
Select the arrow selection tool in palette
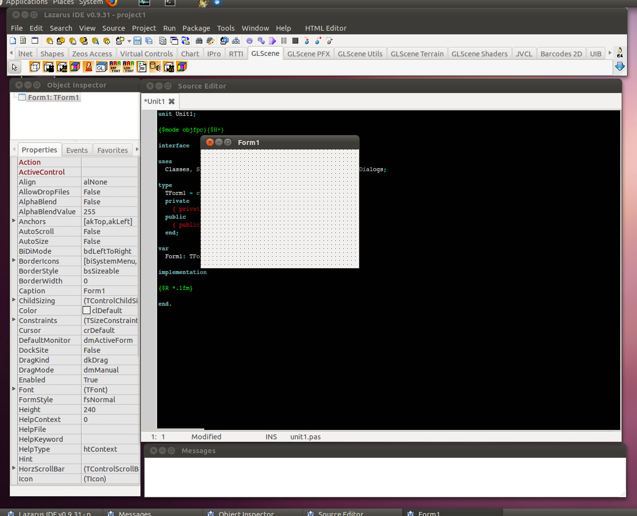click(14, 67)
